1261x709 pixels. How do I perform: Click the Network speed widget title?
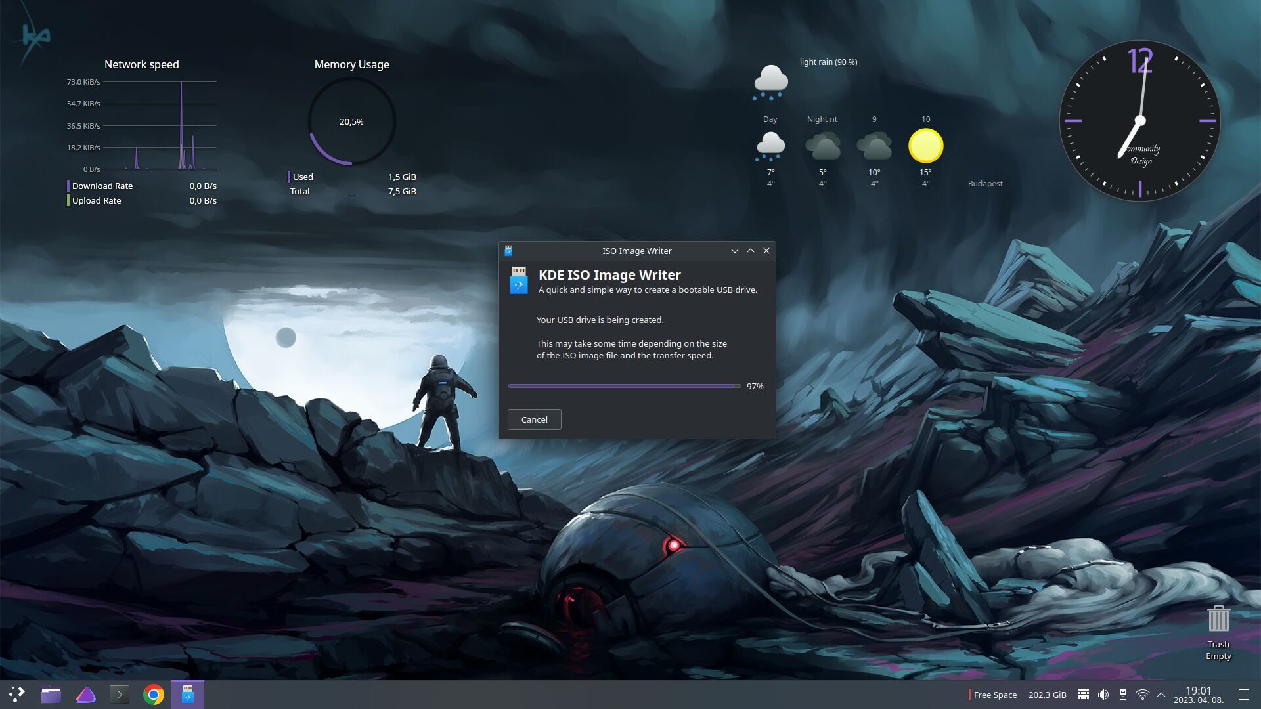click(141, 64)
